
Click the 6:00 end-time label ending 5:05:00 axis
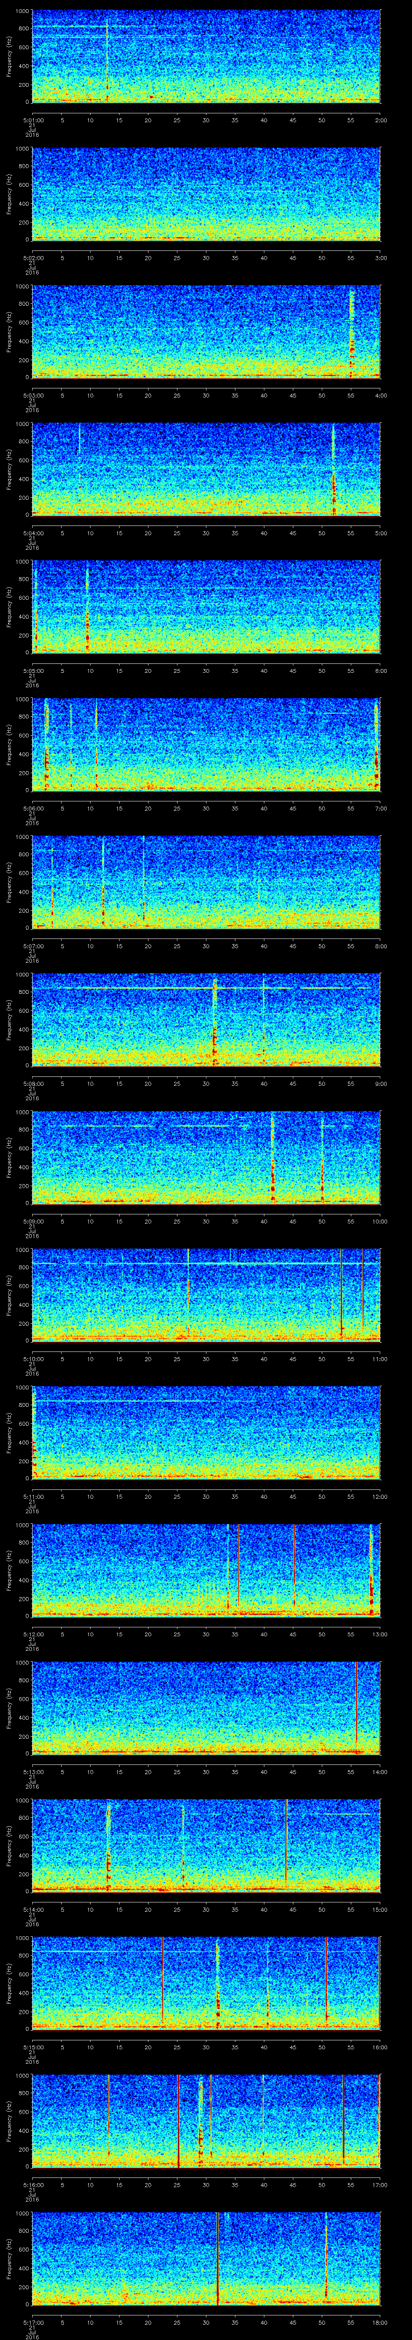point(380,670)
